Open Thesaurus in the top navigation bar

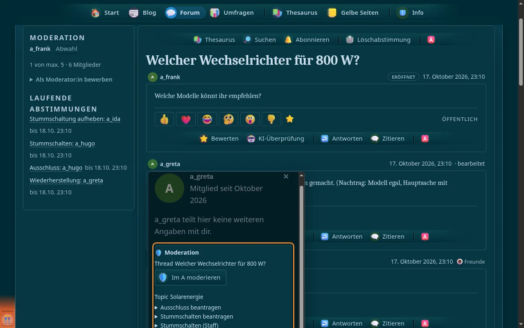click(295, 13)
